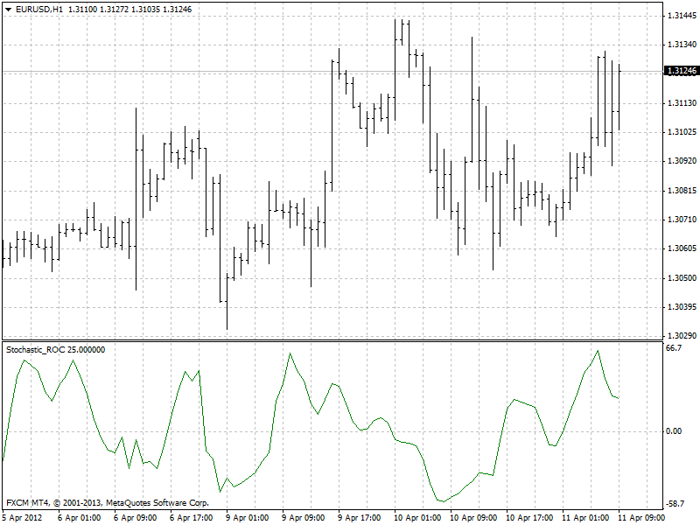Click the Stochastic_ROC 25.000000 indicator label
This screenshot has width=700, height=525.
56,349
